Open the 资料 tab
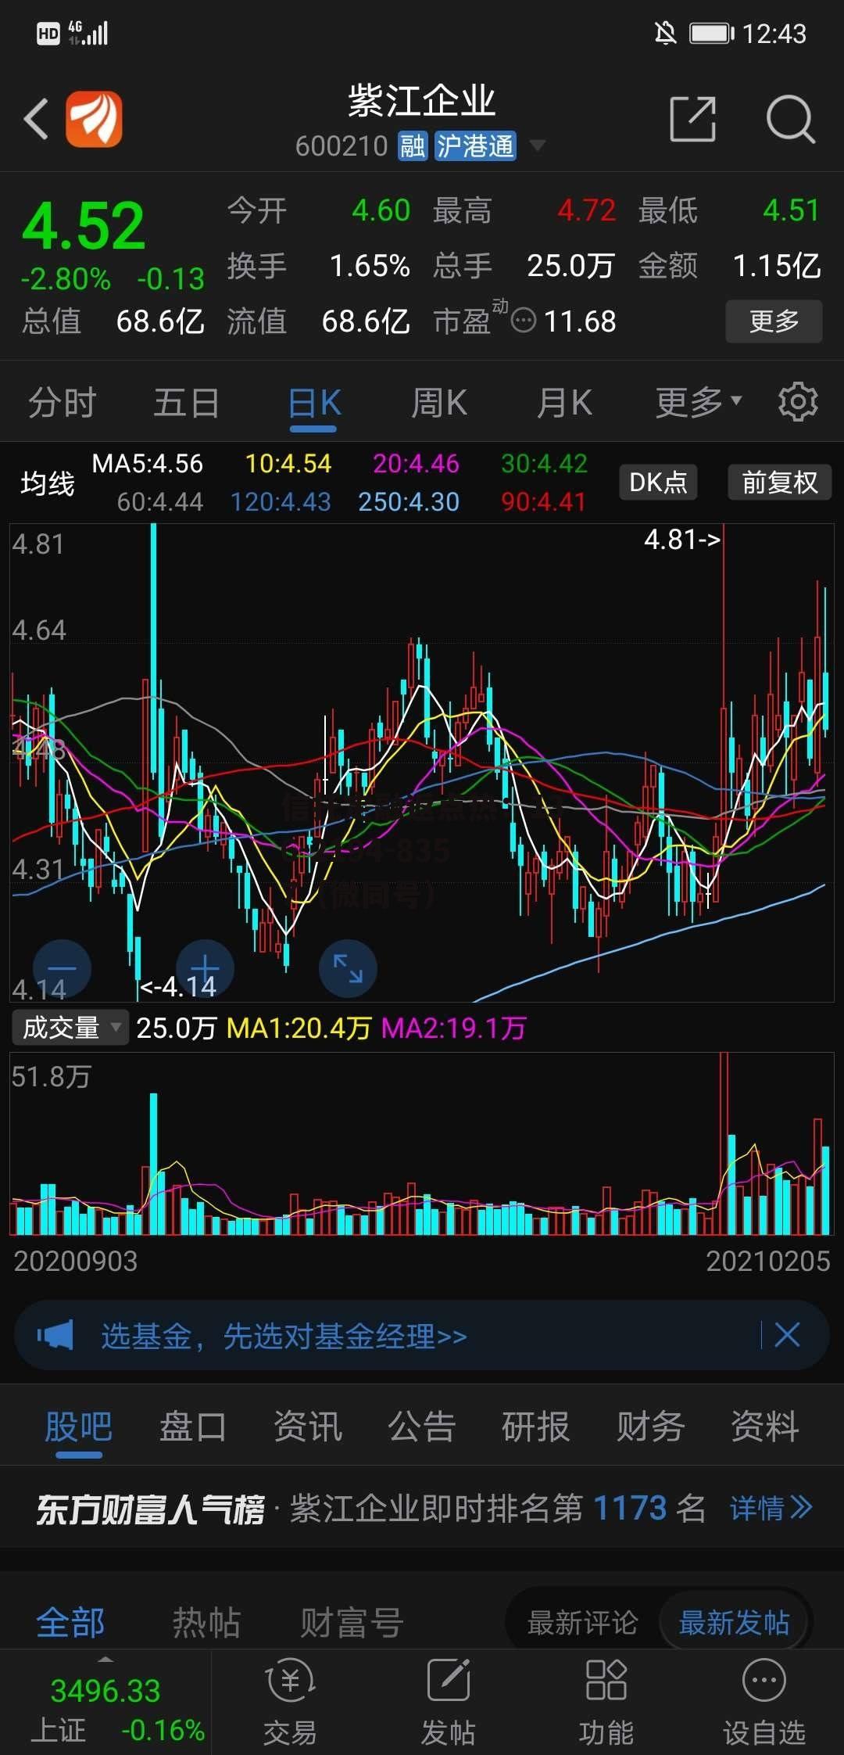844x1755 pixels. click(765, 1427)
